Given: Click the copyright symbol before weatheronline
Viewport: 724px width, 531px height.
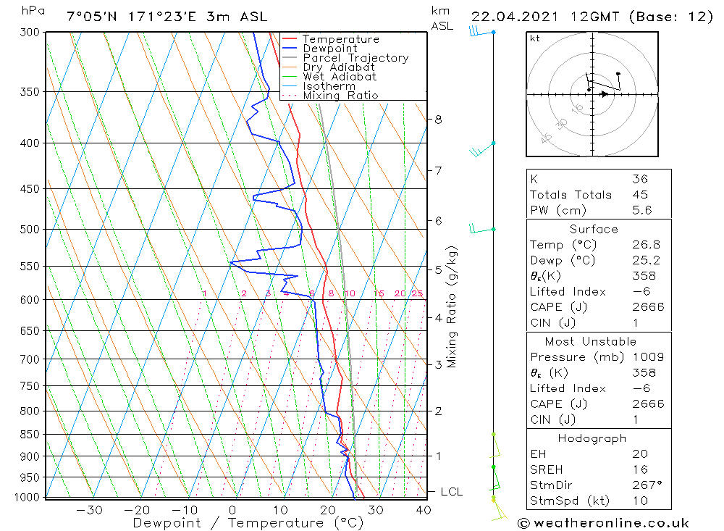Looking at the screenshot, I should pos(523,523).
